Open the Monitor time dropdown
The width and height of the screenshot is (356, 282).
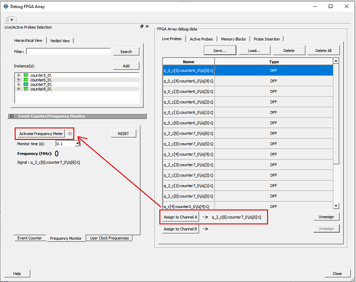[78, 144]
